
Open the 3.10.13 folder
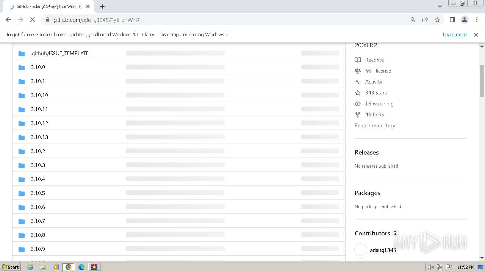click(x=39, y=137)
